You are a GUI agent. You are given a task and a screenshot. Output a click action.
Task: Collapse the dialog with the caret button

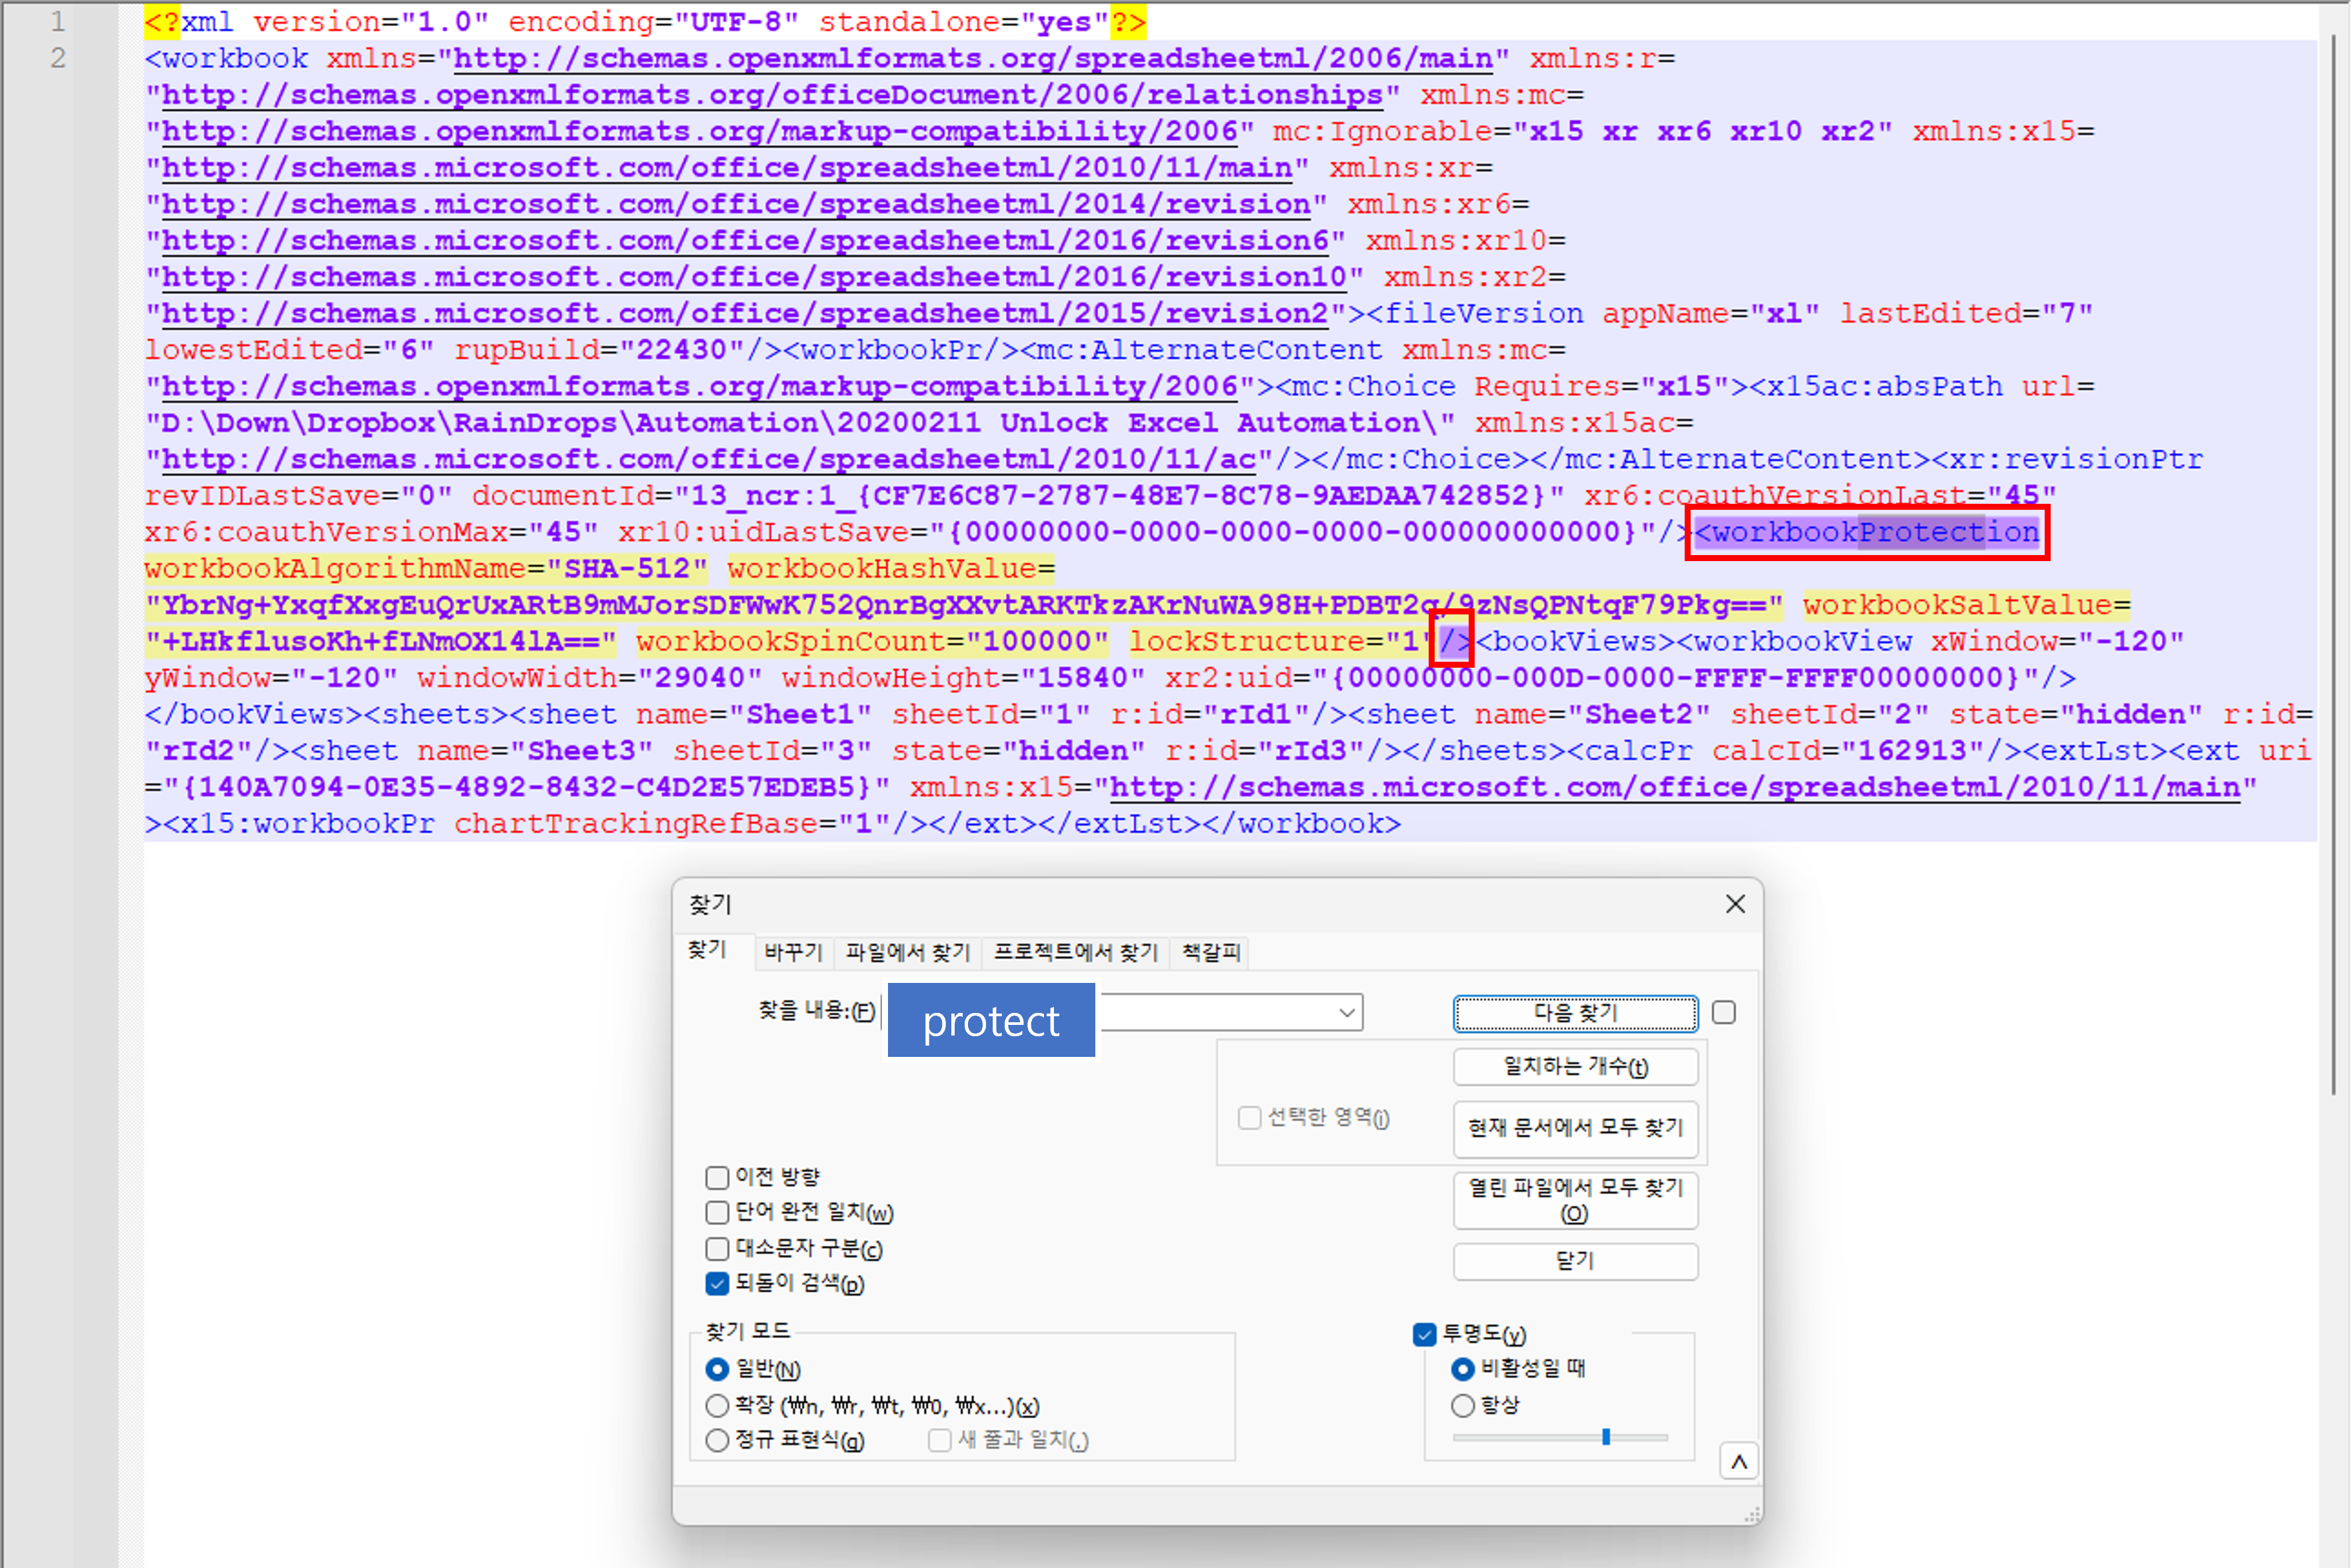click(1740, 1462)
